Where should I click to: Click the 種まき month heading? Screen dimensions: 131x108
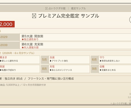pyautogui.click(x=3, y=57)
